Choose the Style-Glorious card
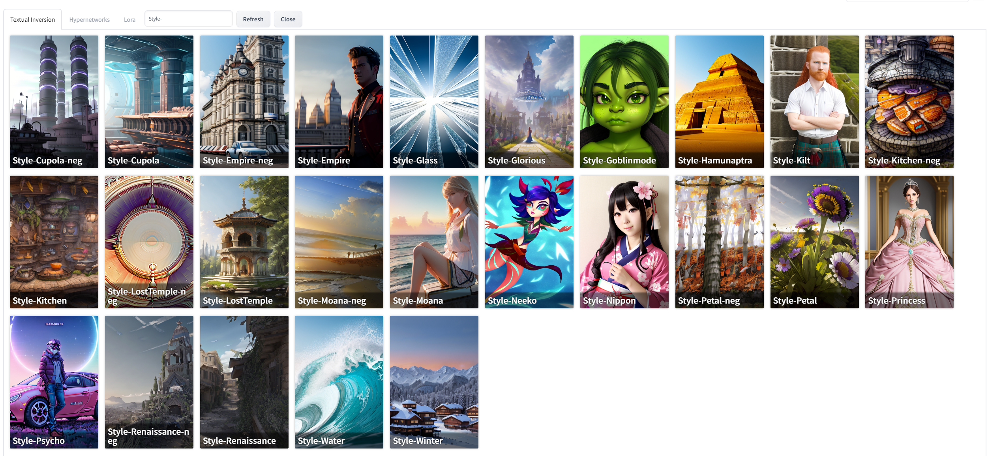 529,102
